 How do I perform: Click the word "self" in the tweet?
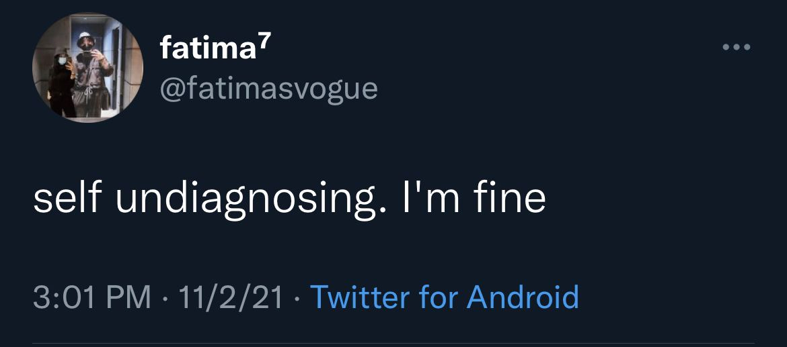tap(67, 199)
